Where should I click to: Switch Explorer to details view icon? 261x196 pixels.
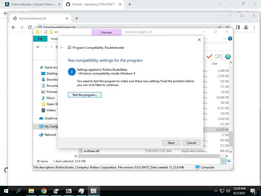click(x=224, y=161)
